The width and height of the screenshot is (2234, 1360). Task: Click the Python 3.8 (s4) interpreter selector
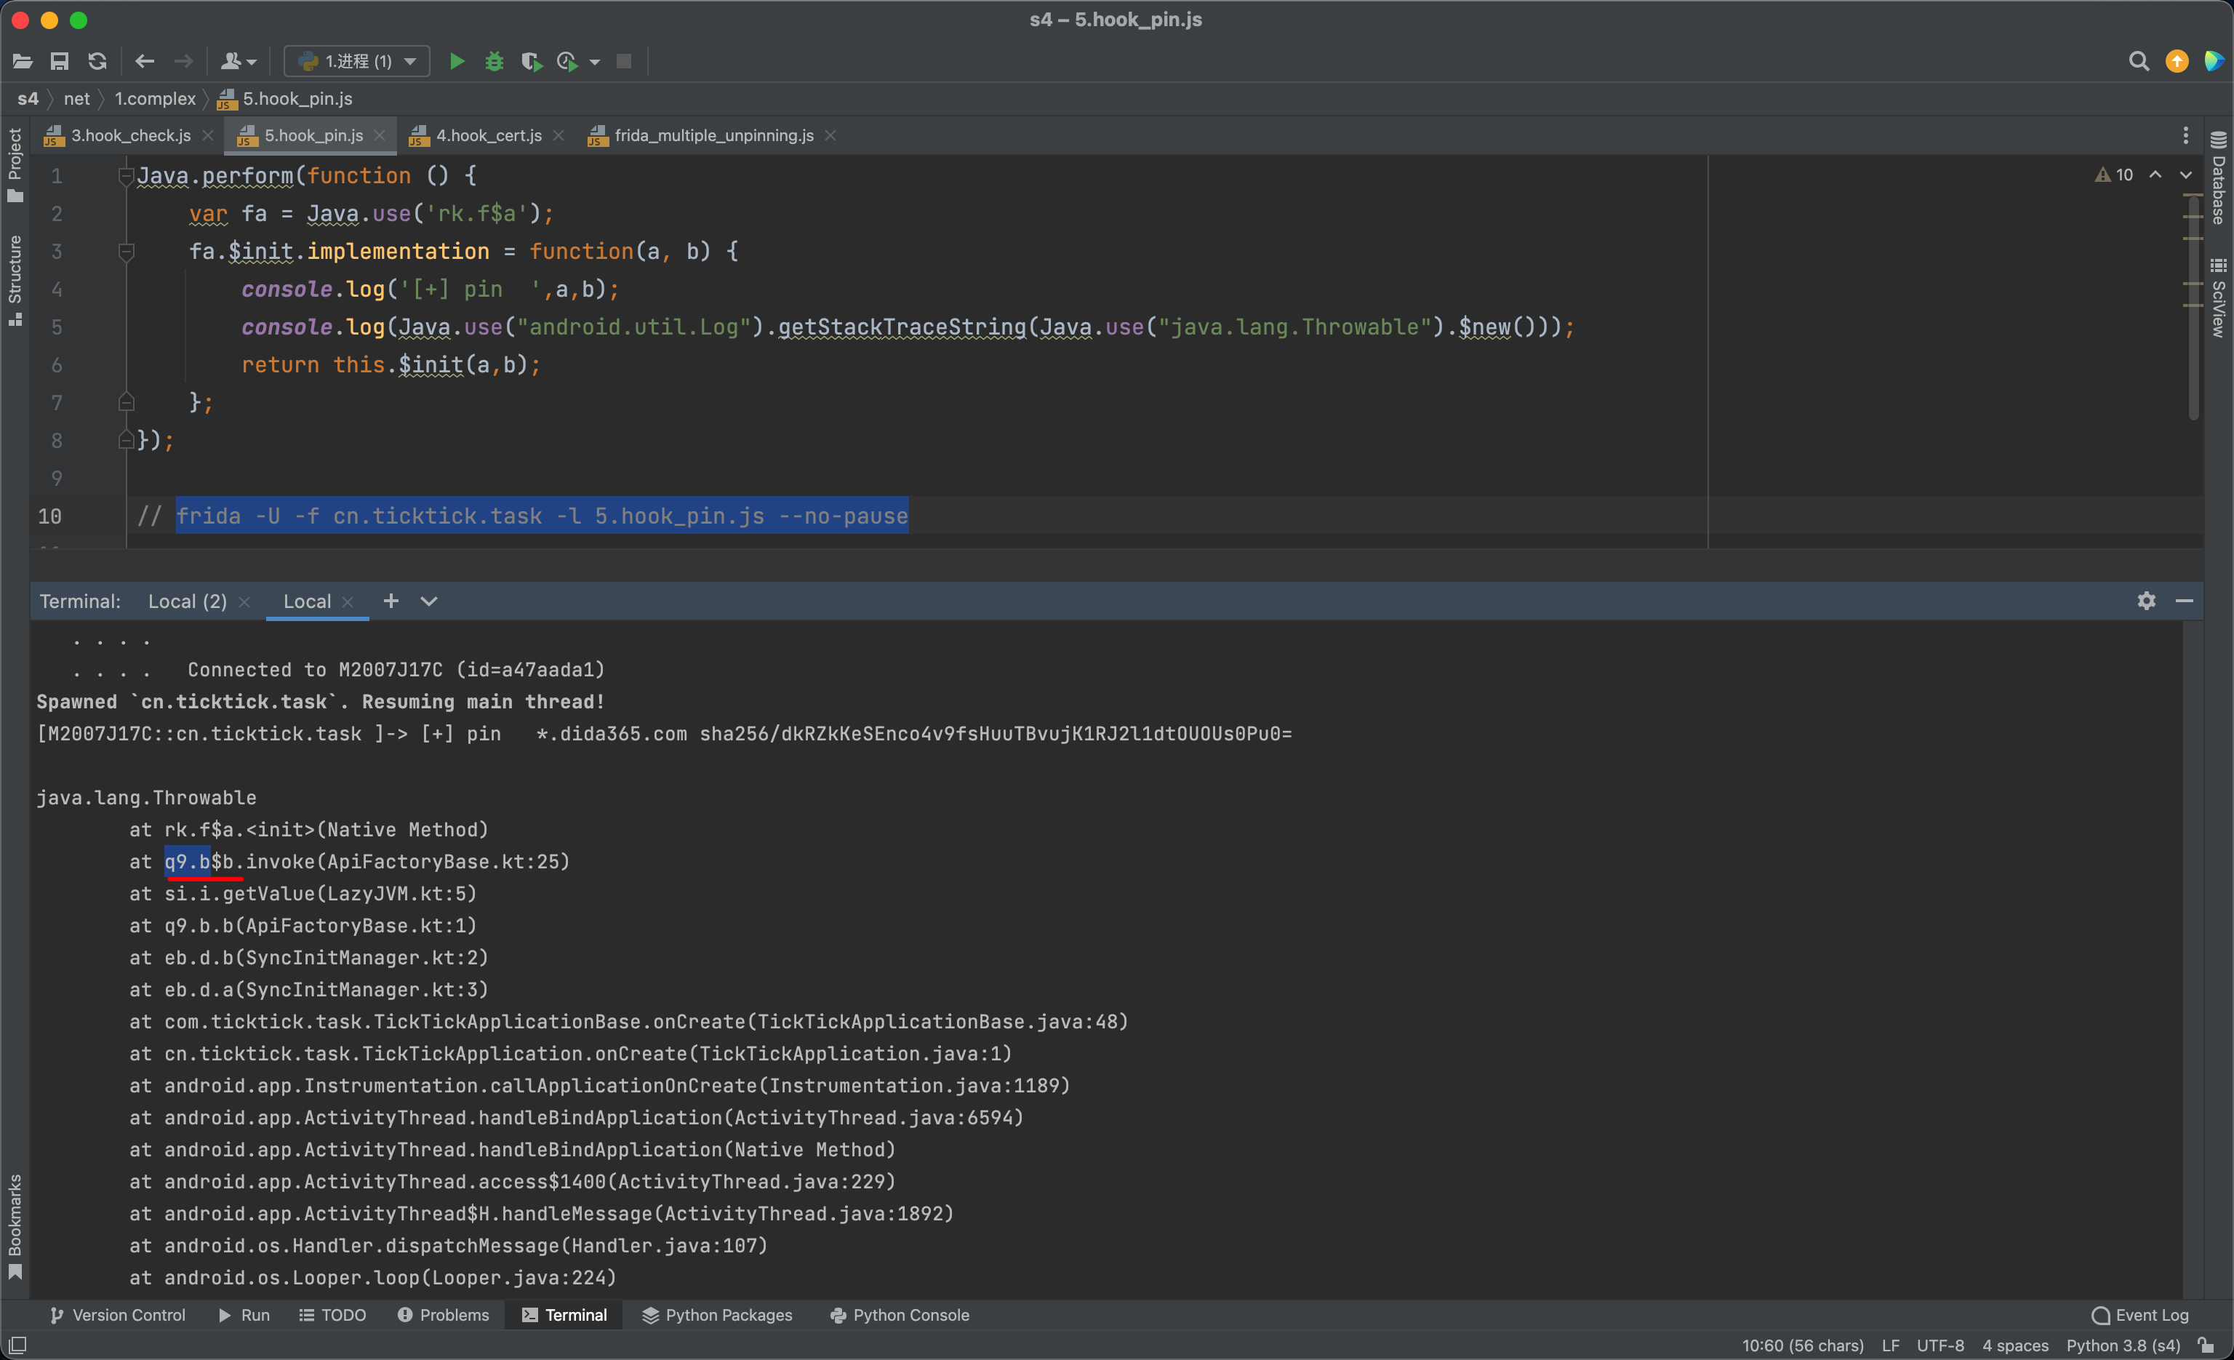coord(2123,1345)
